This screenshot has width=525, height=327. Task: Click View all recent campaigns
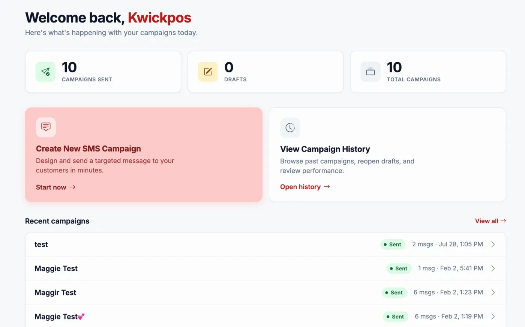490,221
